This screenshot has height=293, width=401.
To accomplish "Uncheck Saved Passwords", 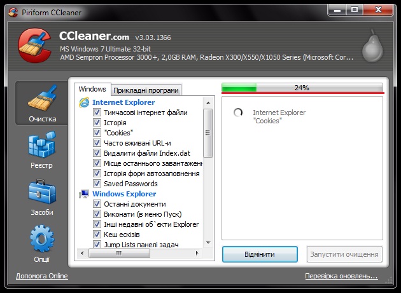I will pyautogui.click(x=97, y=184).
